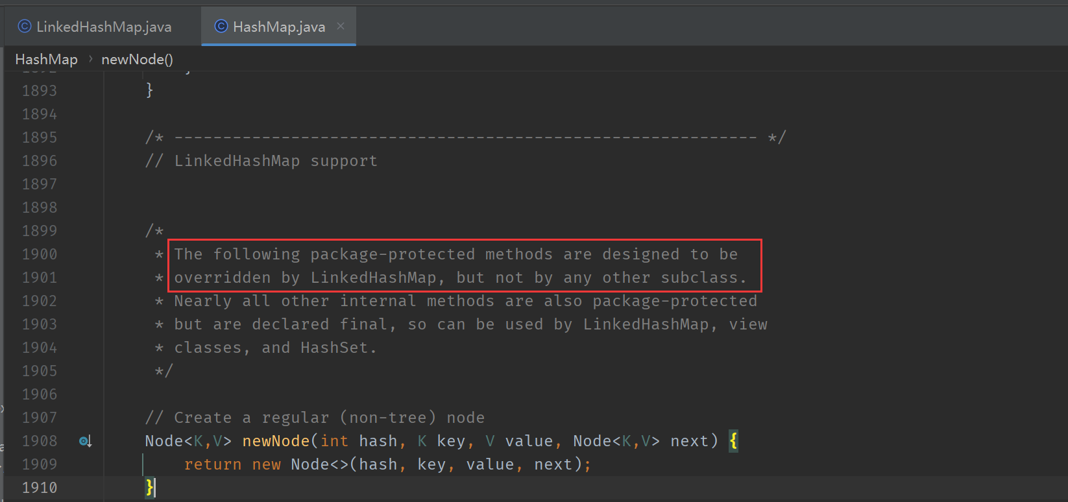Click line number 1905 in the gutter

pos(40,371)
